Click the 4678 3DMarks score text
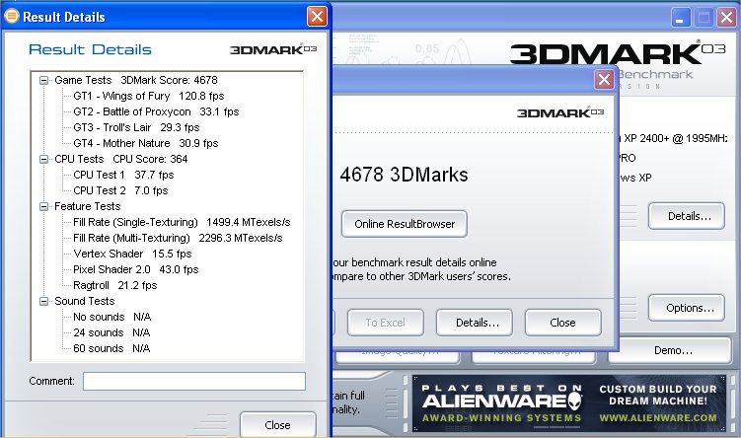 click(404, 175)
